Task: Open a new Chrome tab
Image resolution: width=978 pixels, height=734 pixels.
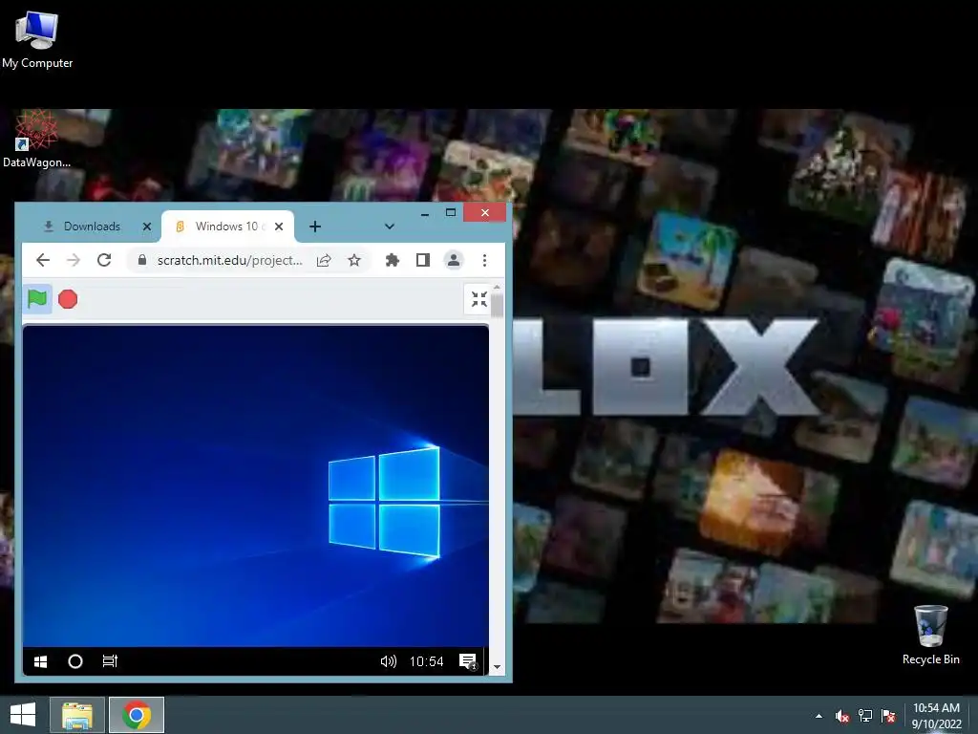Action: point(315,227)
